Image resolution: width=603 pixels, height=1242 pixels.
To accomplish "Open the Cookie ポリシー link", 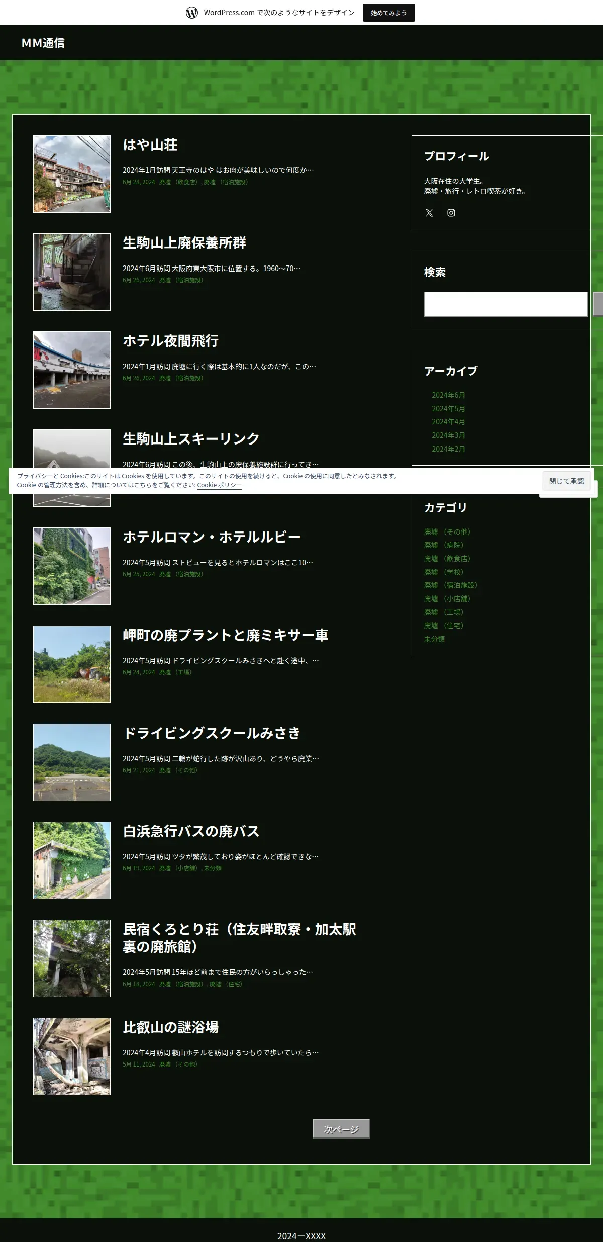I will 220,485.
